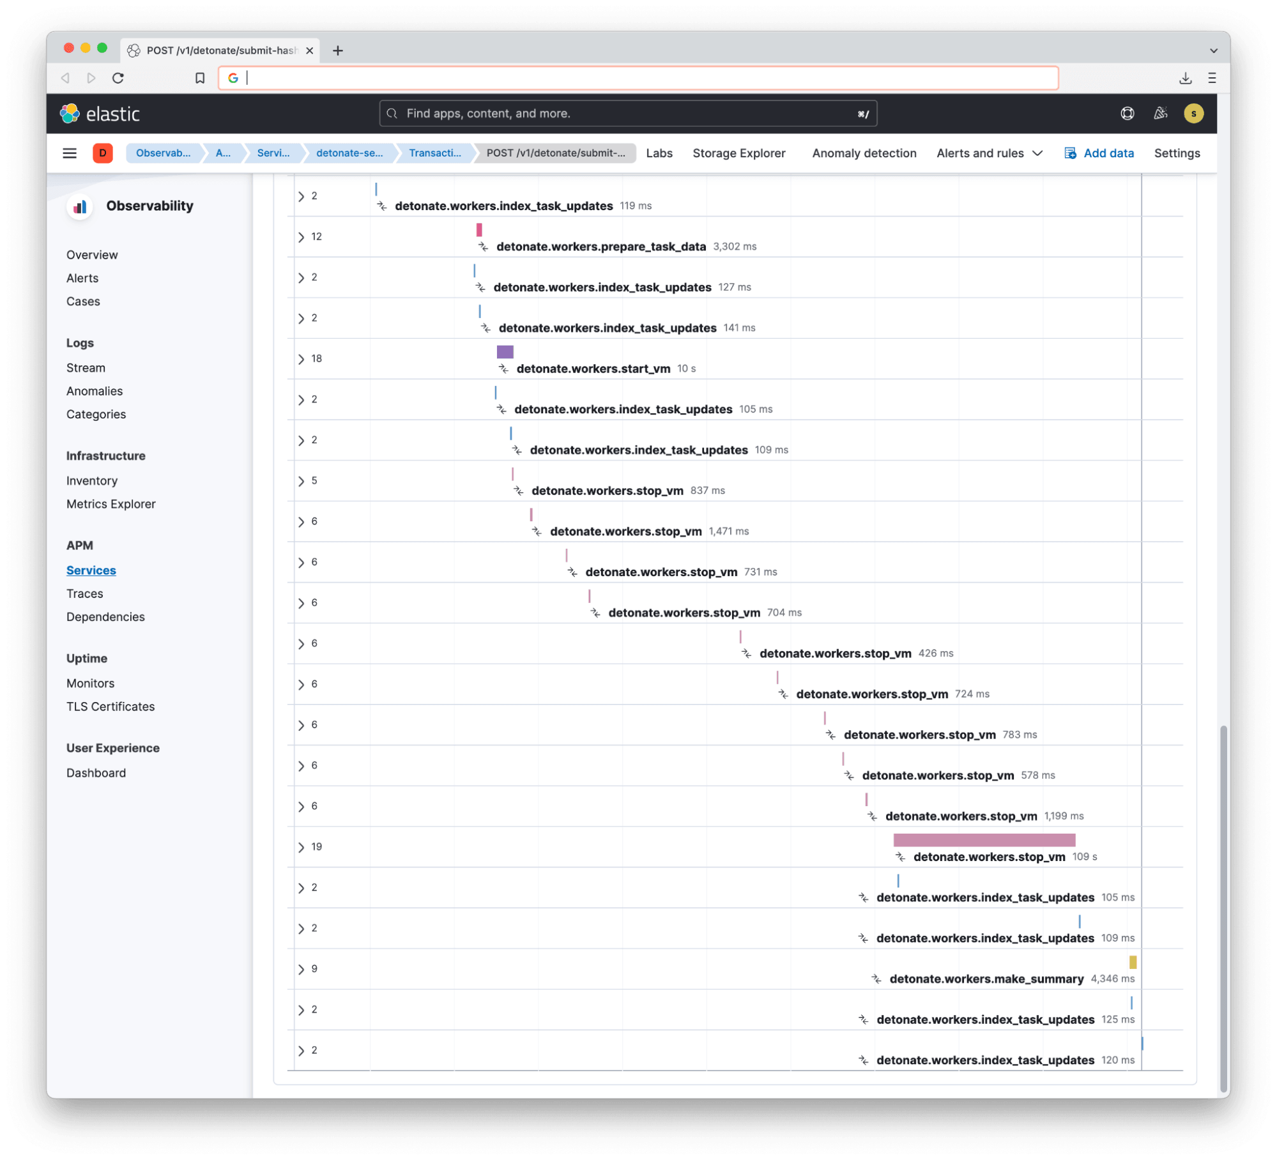Viewport: 1277px width, 1160px height.
Task: Click the Services tab in APM
Action: click(93, 569)
